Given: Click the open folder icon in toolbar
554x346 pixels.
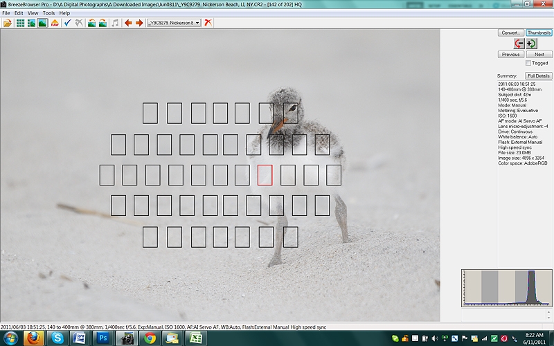Looking at the screenshot, I should pyautogui.click(x=8, y=23).
